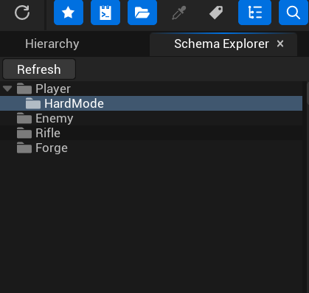Toggle the hierarchy tree view icon
Screen dimensions: 309x293
coord(254,13)
